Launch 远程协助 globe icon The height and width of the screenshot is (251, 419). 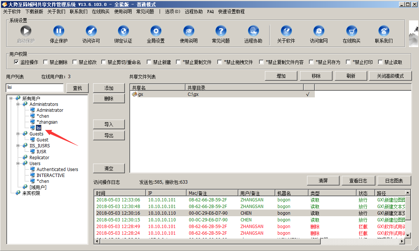[253, 31]
